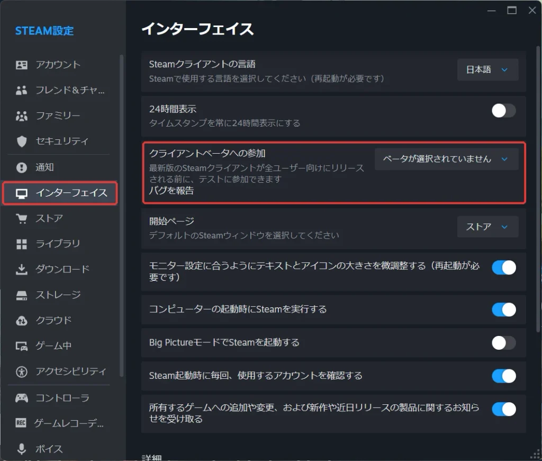Click the STEAM設定 title text

coord(44,31)
